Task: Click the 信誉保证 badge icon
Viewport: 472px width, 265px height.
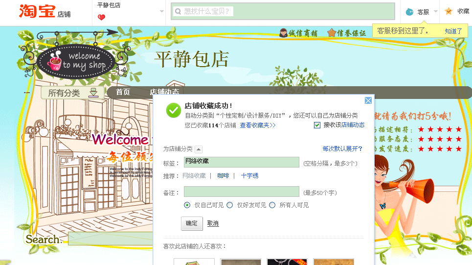Action: point(332,32)
